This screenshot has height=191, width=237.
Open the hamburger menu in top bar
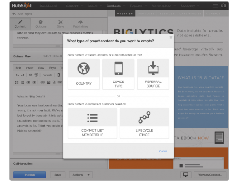coord(215,6)
